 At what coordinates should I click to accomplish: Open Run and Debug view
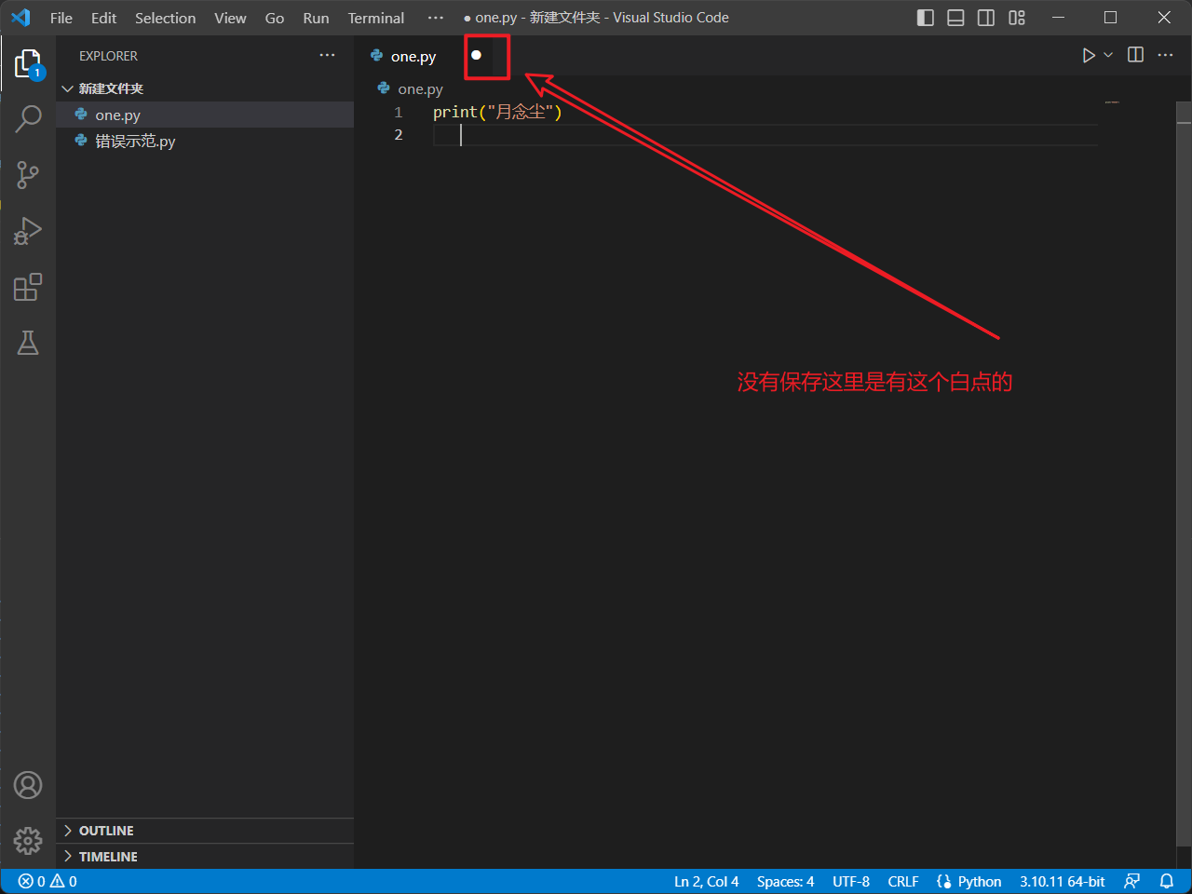coord(28,230)
